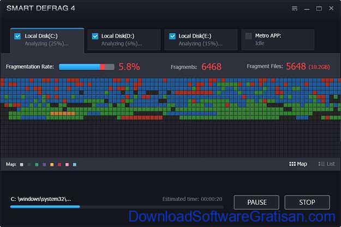This screenshot has width=341, height=227.
Task: Click the Fragmentation Rate bar
Action: coord(87,67)
